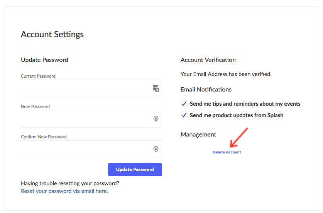Screen dimensions: 323x213
Task: Click the Management section heading
Action: click(x=198, y=135)
